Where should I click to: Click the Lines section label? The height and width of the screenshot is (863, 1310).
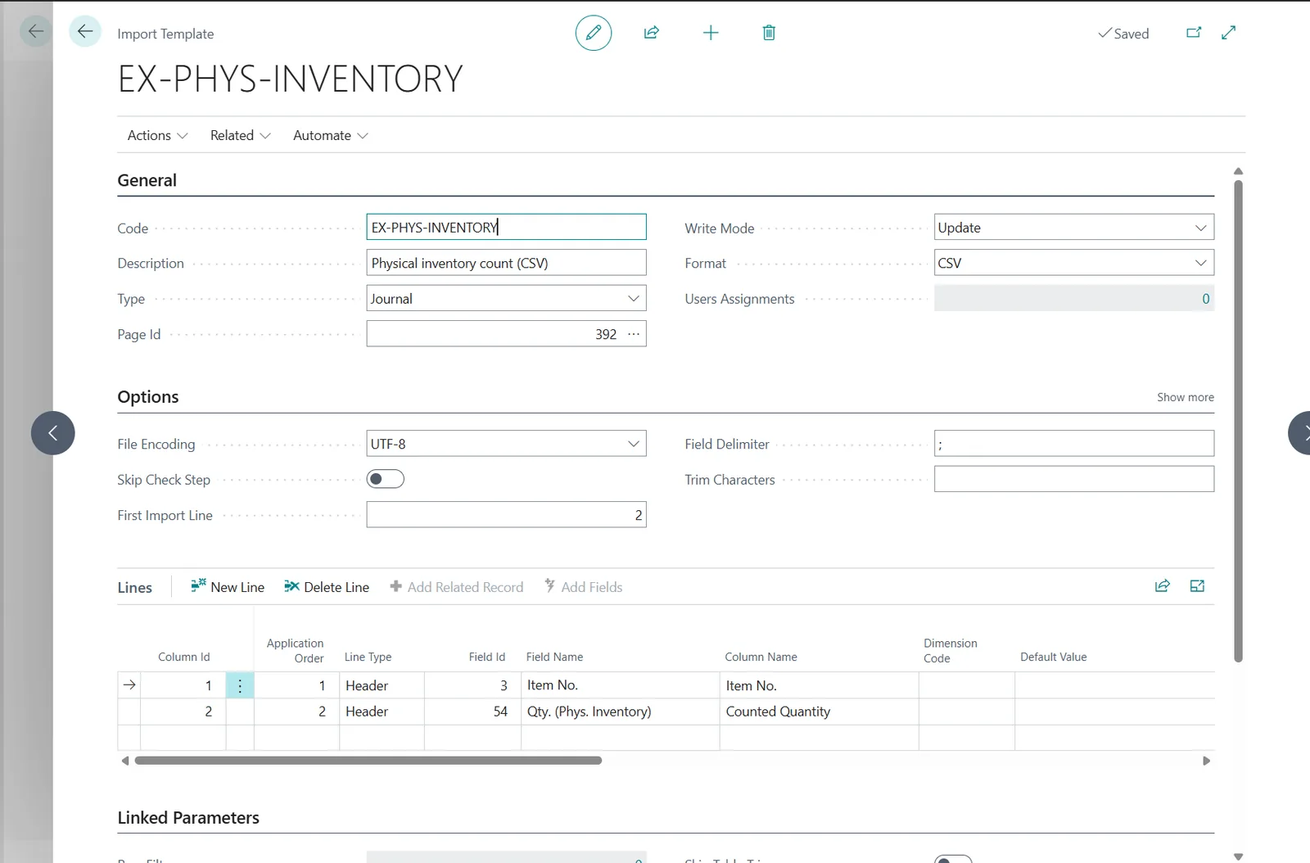point(135,587)
